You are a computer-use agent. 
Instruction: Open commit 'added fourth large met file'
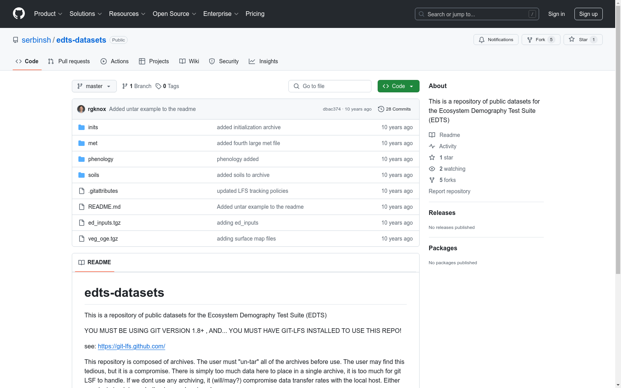tap(248, 143)
